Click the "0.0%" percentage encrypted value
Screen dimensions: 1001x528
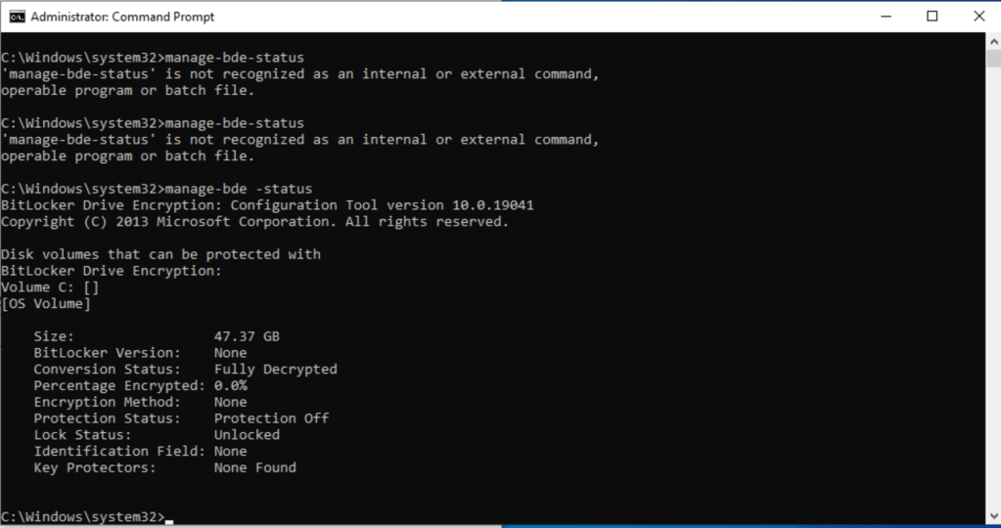click(x=230, y=385)
